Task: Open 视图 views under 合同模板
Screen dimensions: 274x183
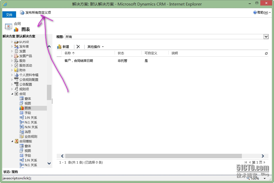Action: coord(25,151)
